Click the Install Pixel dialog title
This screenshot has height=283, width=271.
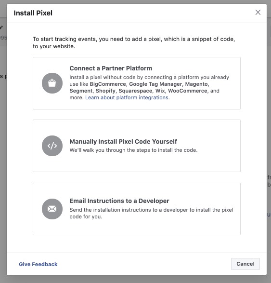[33, 13]
